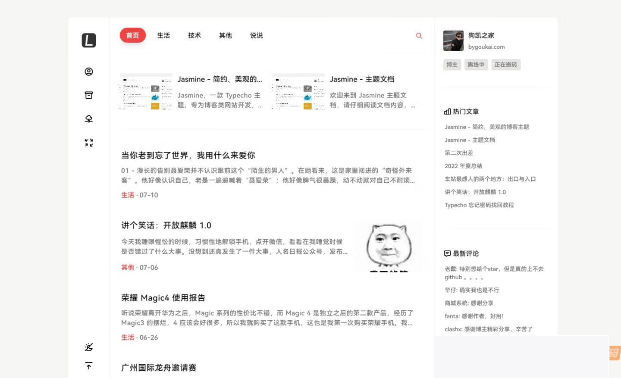Open the 生活 navigation tab

coord(163,36)
